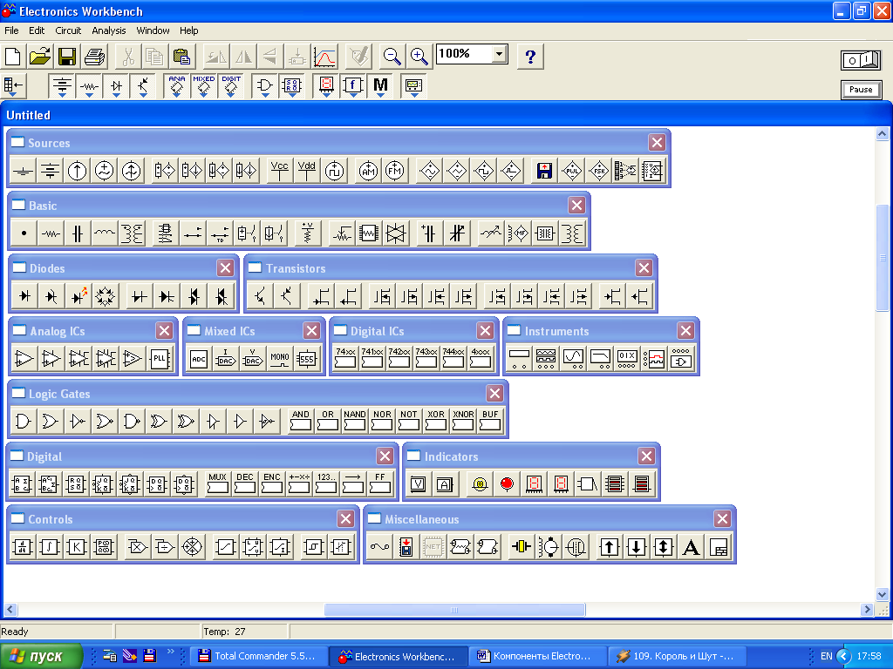Viewport: 893px width, 669px height.
Task: Select ground component in Sources panel
Action: [23, 171]
